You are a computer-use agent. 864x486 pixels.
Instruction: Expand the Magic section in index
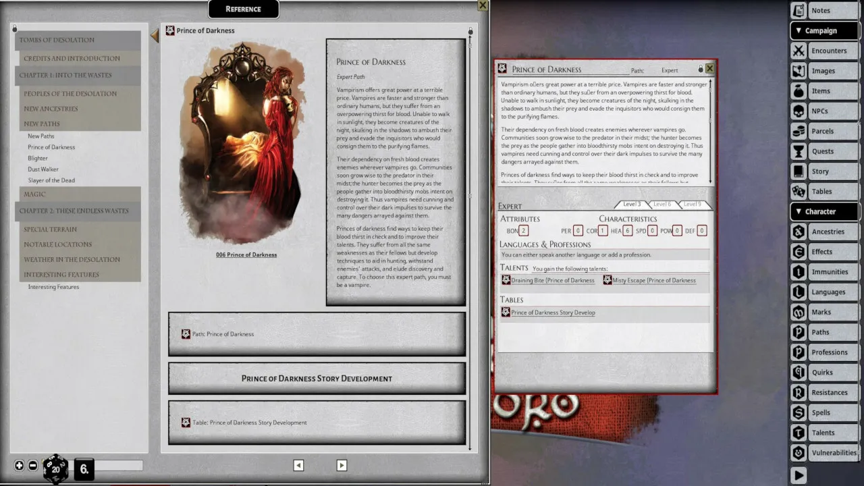point(80,194)
